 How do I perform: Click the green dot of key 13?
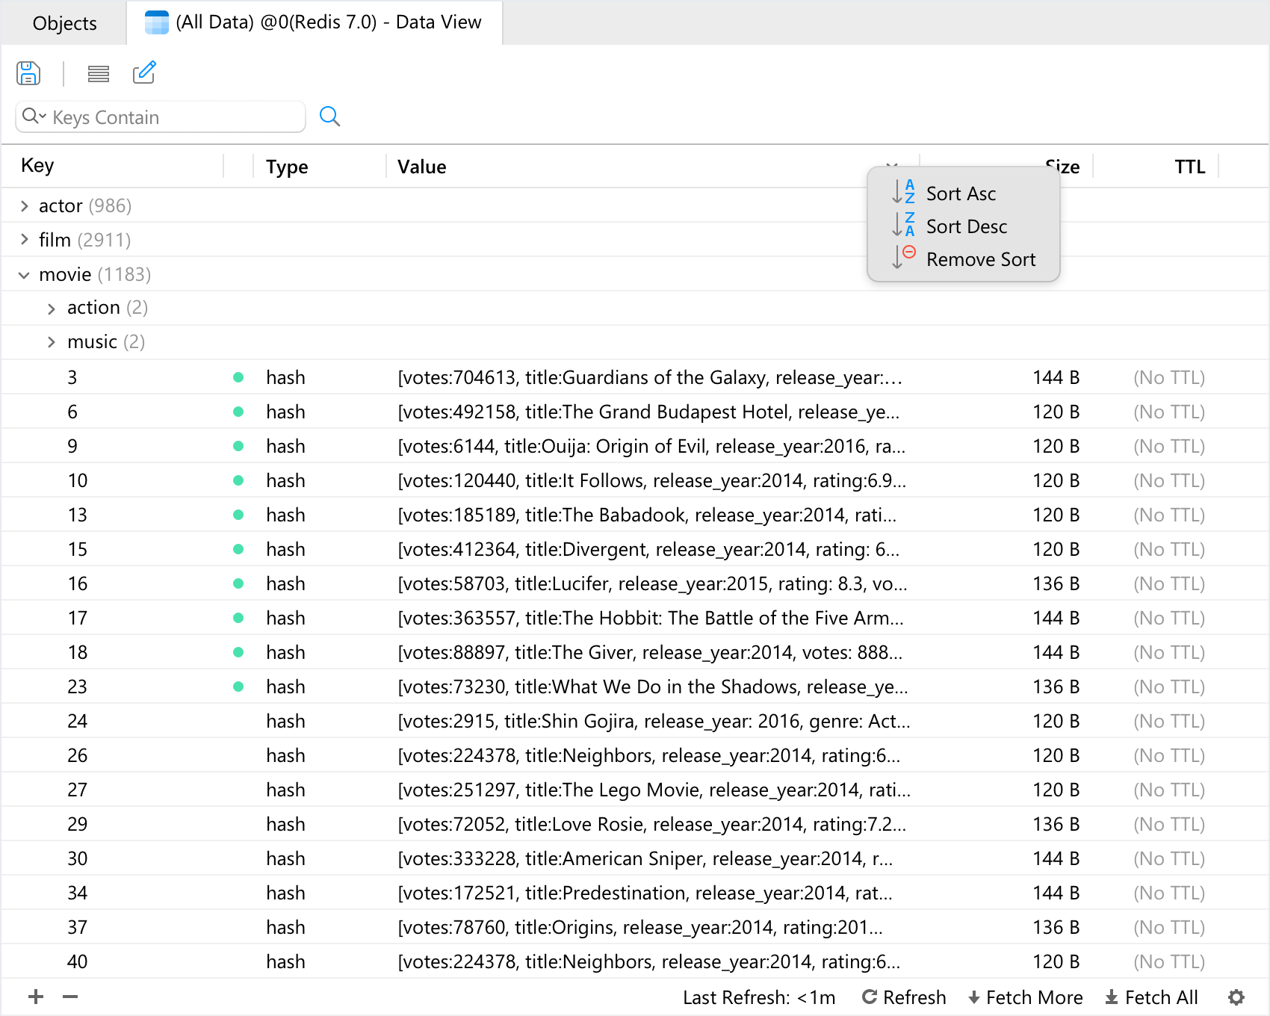coord(238,515)
